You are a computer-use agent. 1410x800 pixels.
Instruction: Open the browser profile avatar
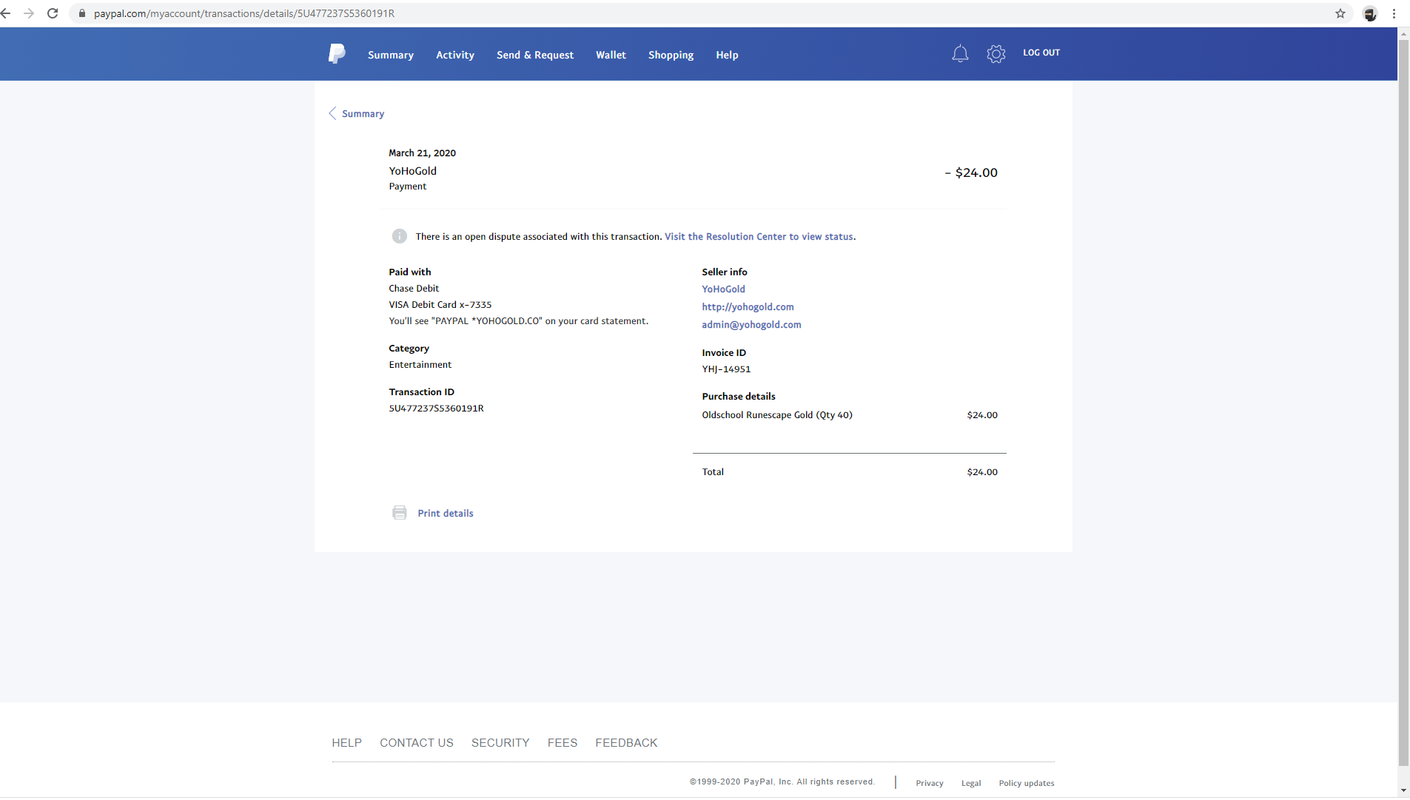click(x=1370, y=13)
